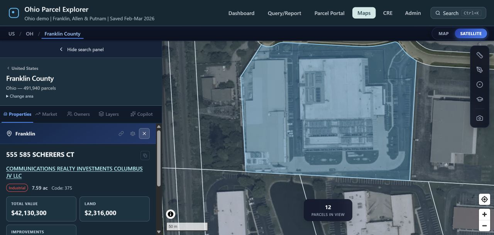This screenshot has width=494, height=235.
Task: Switch to the Owners tab
Action: 78,114
